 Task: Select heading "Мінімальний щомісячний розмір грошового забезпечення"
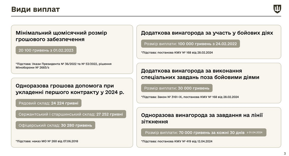point(61,36)
